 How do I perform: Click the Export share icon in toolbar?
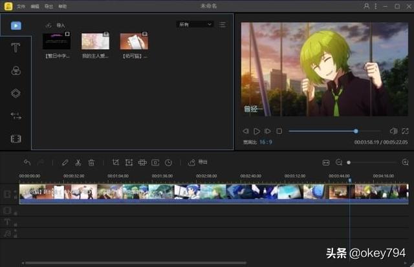coord(191,162)
